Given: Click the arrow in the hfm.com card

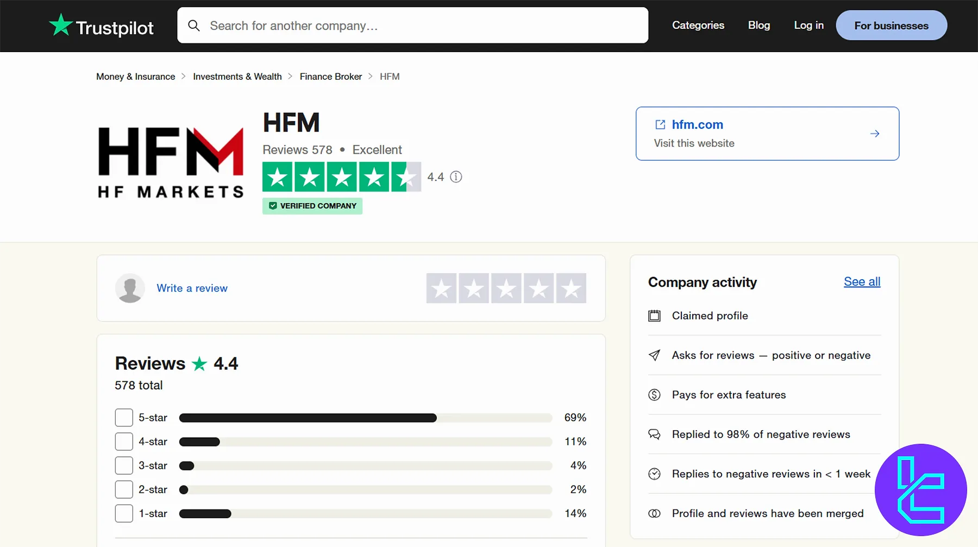Looking at the screenshot, I should coord(875,134).
